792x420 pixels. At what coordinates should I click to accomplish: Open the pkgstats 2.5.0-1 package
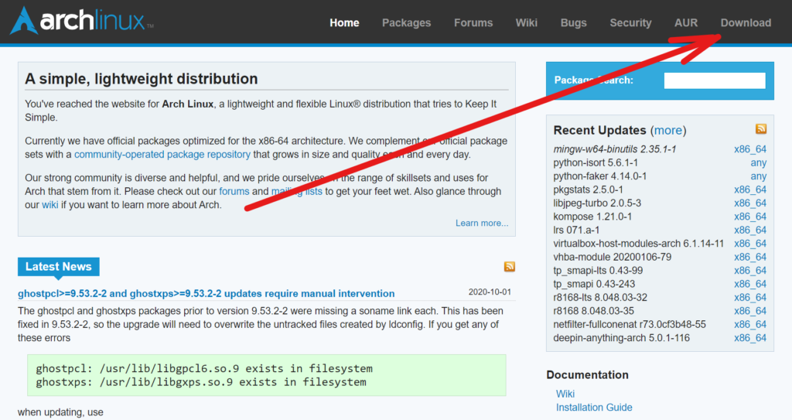(588, 190)
